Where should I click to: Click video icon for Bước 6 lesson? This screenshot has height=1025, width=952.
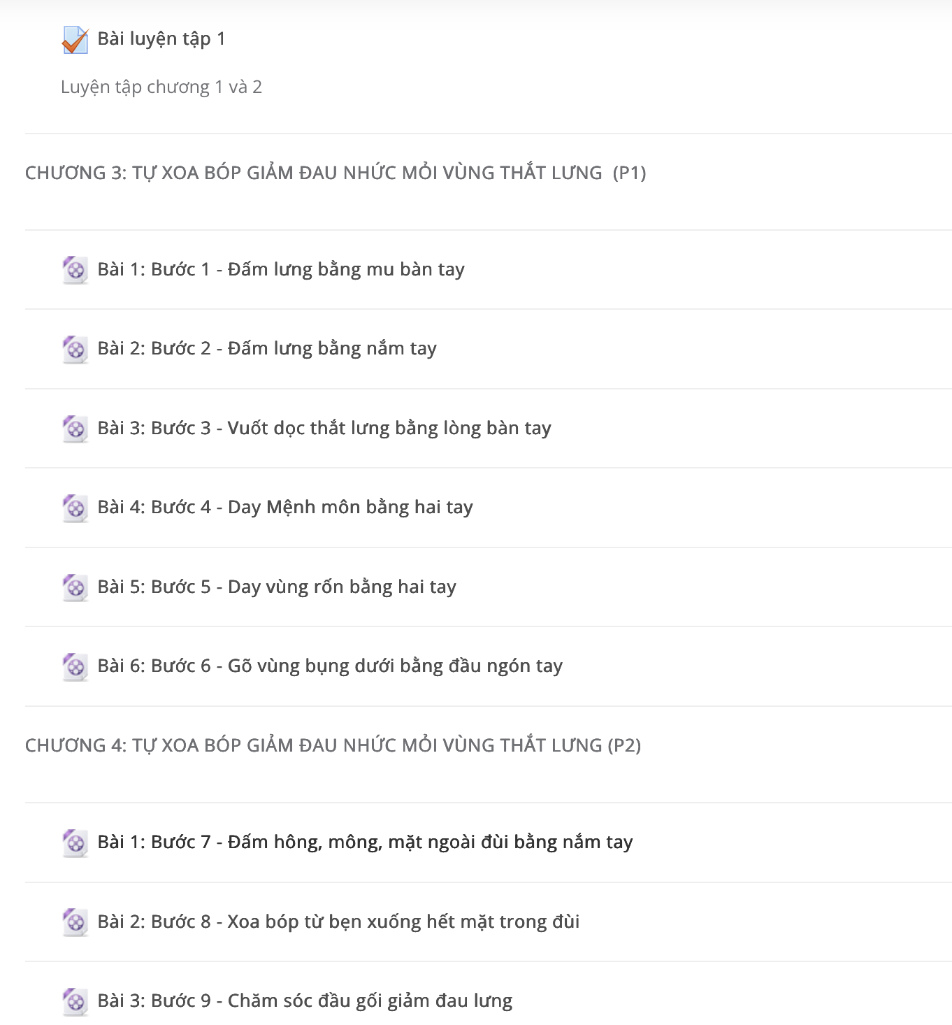point(75,666)
